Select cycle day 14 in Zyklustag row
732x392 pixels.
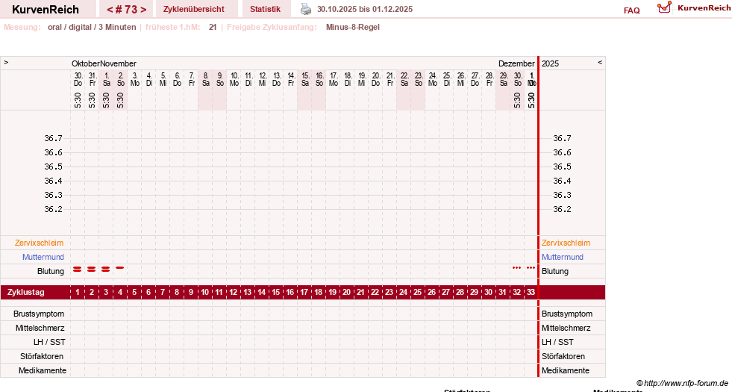click(261, 293)
